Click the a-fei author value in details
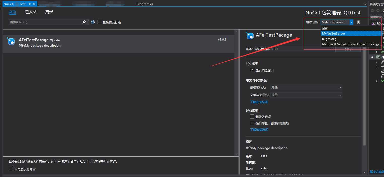Viewport: 384px width, 177px height. pos(264,169)
